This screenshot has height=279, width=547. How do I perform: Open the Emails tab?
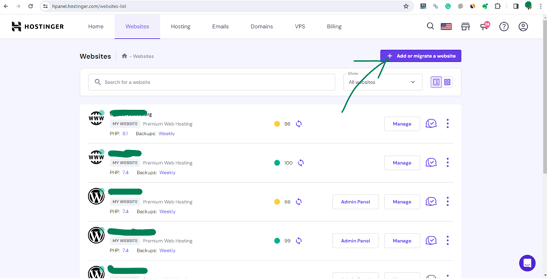(220, 27)
